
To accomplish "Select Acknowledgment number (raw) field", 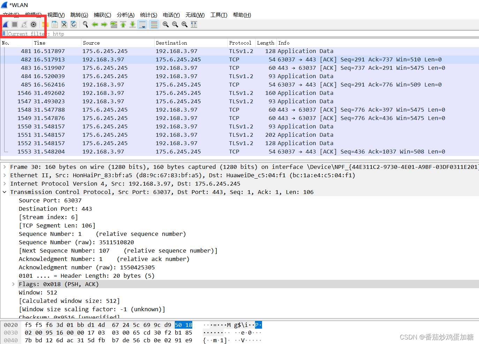I will pyautogui.click(x=87, y=267).
